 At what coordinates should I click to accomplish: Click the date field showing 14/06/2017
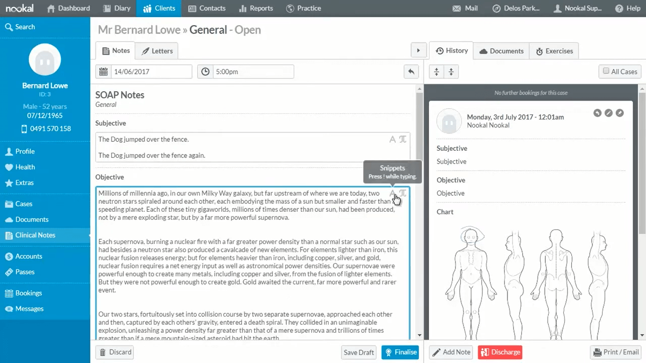(151, 72)
